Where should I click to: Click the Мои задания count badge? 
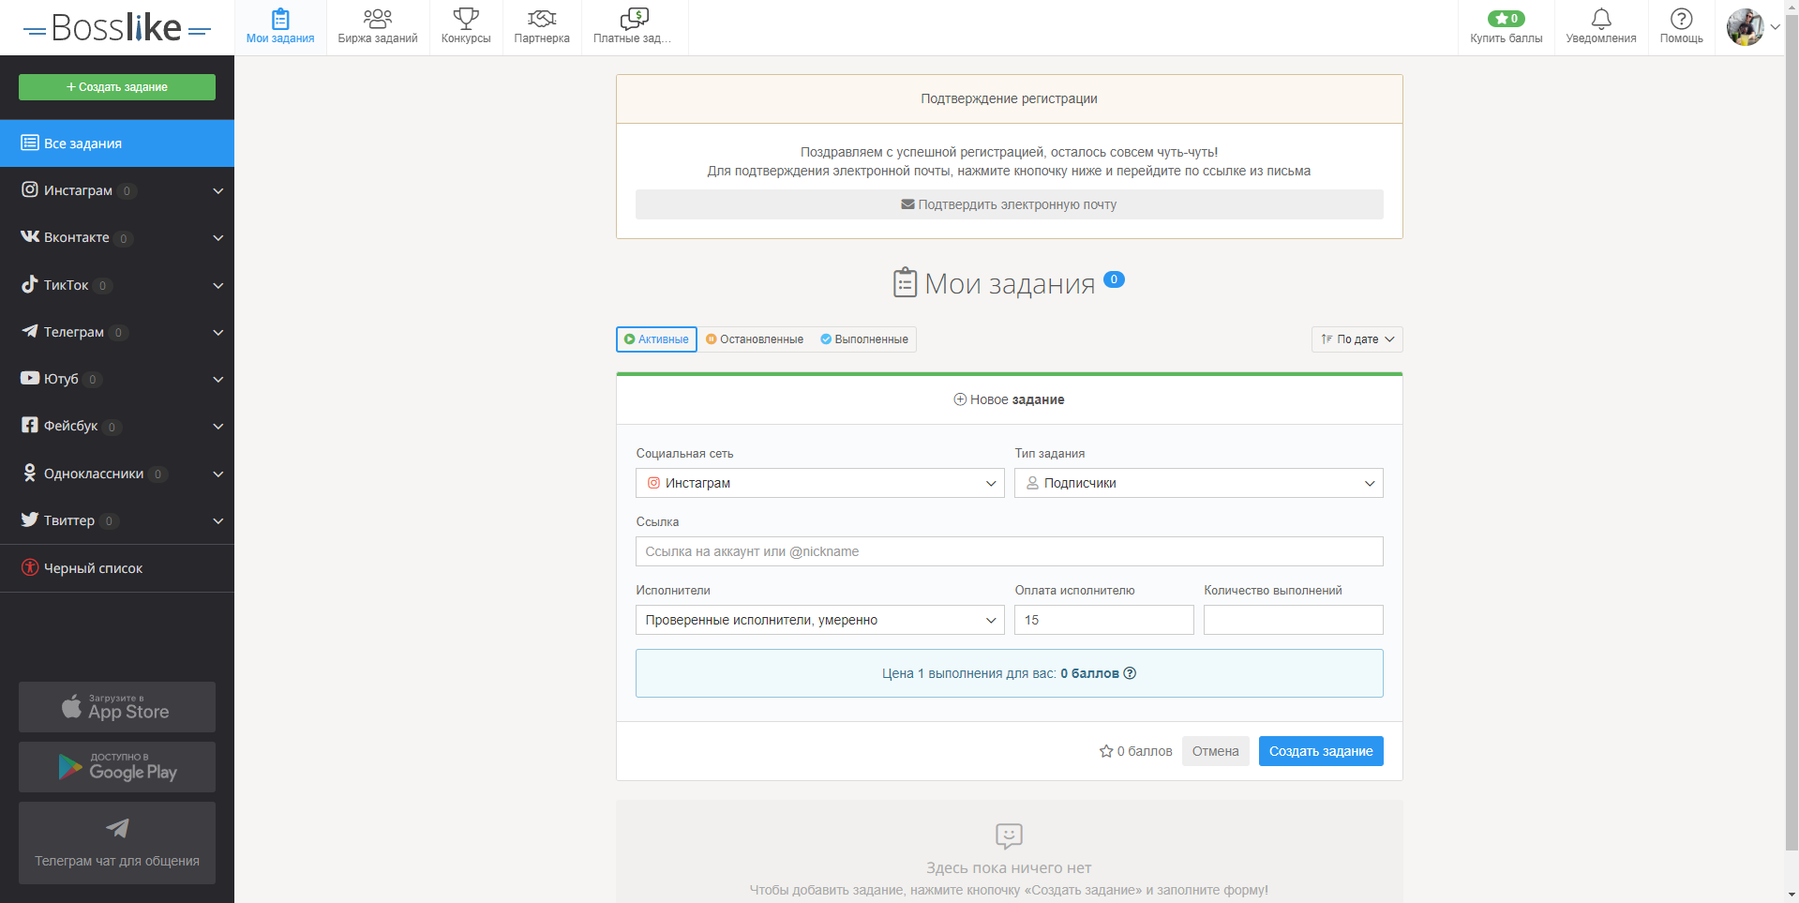(x=1114, y=279)
